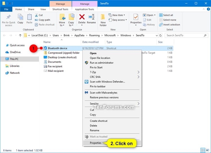211x153 pixels.
Task: Click ribbon Properties checkmark icon
Action: 136,17
